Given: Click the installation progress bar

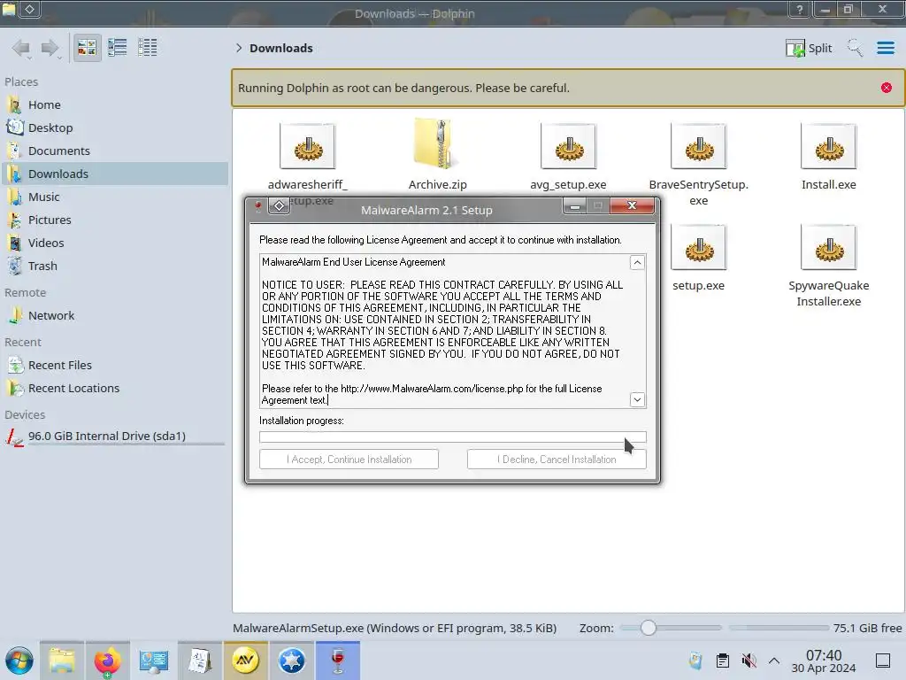Looking at the screenshot, I should (452, 437).
